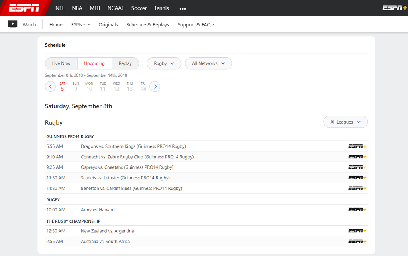Open the NCAAF menu
This screenshot has height=256, width=408.
[x=116, y=8]
